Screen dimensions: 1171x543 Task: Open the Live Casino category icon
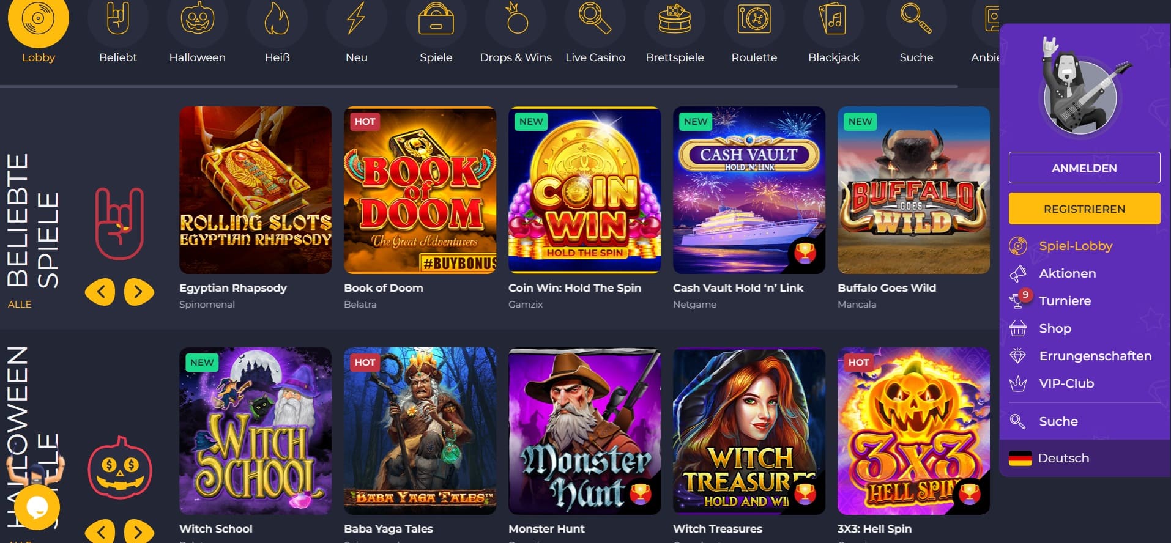[x=595, y=19]
